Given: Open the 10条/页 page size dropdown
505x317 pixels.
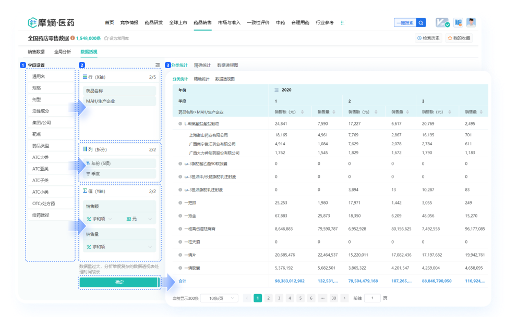Looking at the screenshot, I should (220, 298).
